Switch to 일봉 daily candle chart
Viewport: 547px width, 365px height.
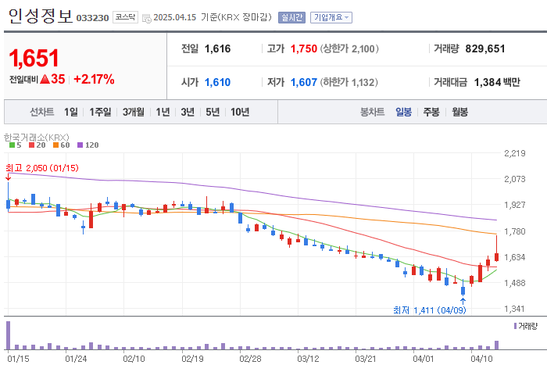coord(403,112)
